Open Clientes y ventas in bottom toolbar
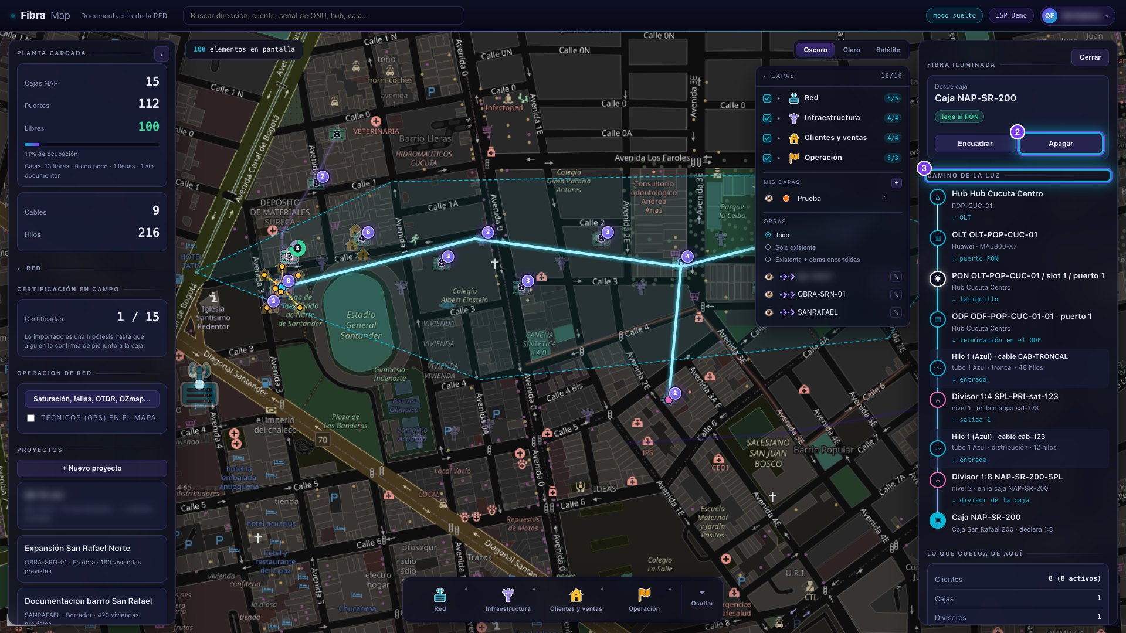Viewport: 1126px width, 633px height. [x=576, y=600]
